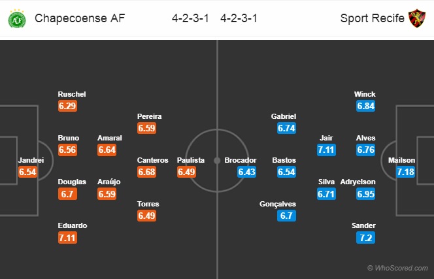Select Gonçalves' 6.7 rating box
Image resolution: width=434 pixels, height=279 pixels.
pyautogui.click(x=286, y=216)
